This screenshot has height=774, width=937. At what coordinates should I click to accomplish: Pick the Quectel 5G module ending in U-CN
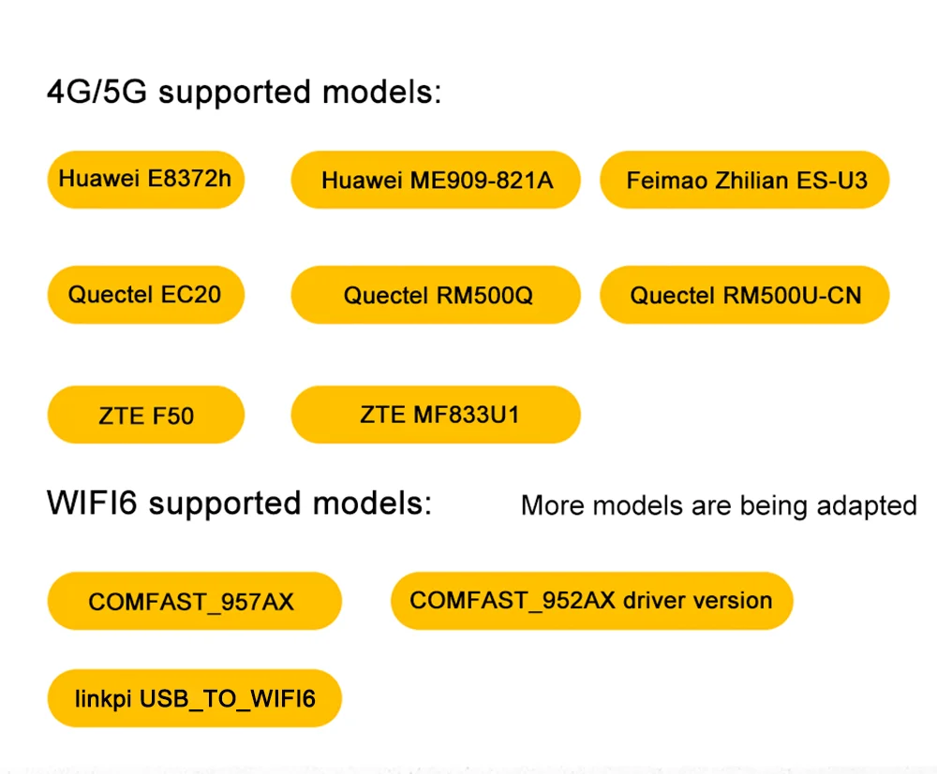[744, 296]
